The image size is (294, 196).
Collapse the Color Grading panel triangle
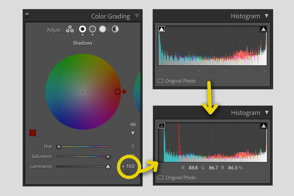137,16
